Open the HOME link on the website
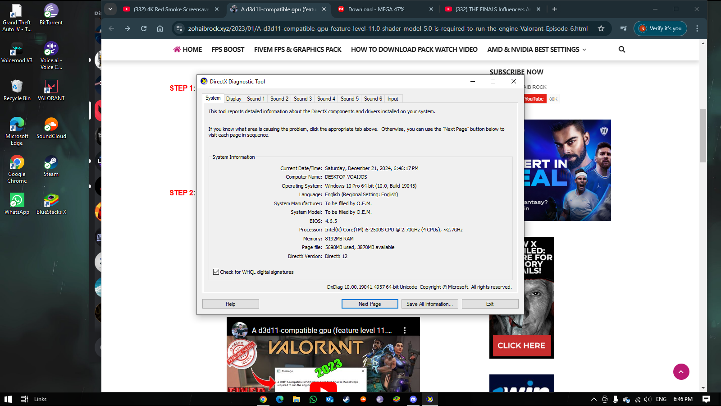 (187, 50)
